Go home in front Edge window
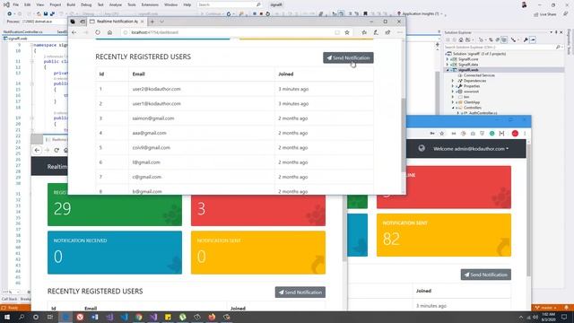The height and width of the screenshot is (323, 574). click(x=109, y=32)
